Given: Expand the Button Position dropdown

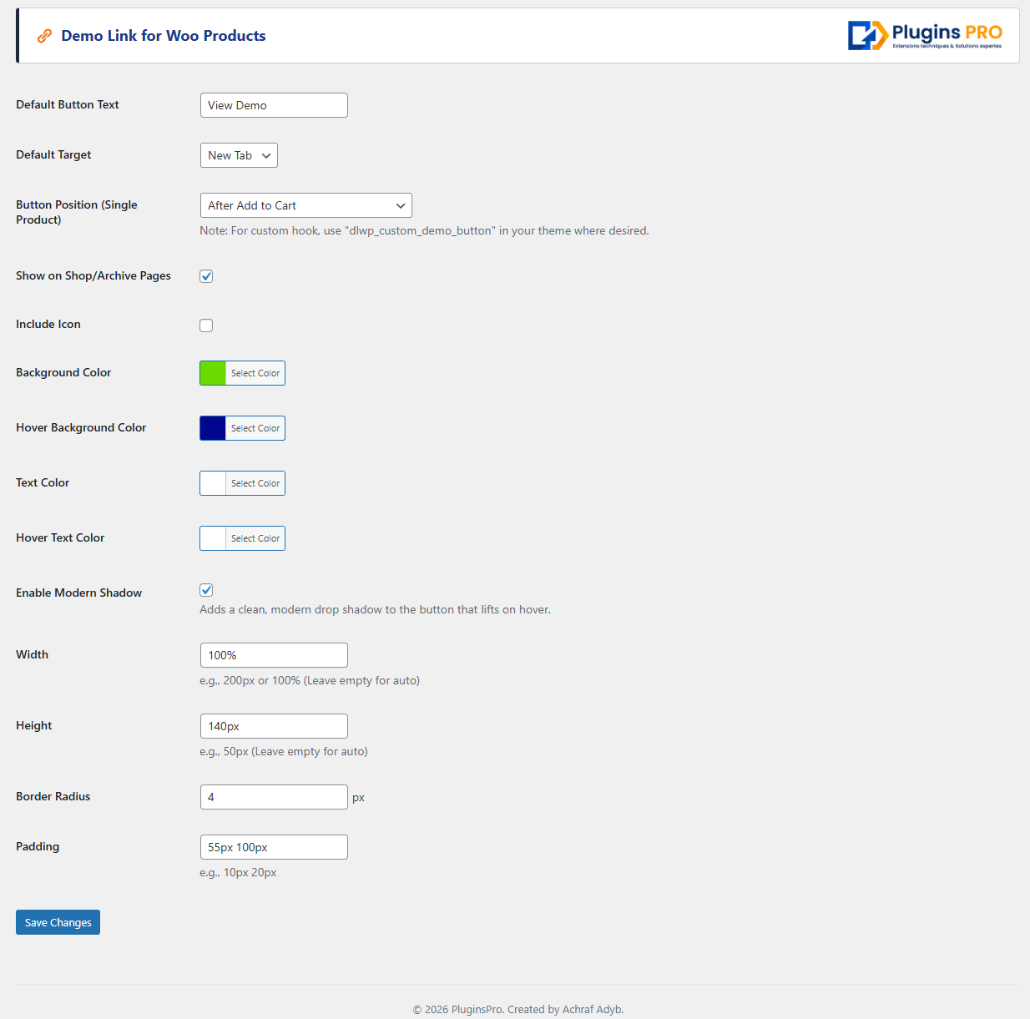Looking at the screenshot, I should [x=305, y=205].
